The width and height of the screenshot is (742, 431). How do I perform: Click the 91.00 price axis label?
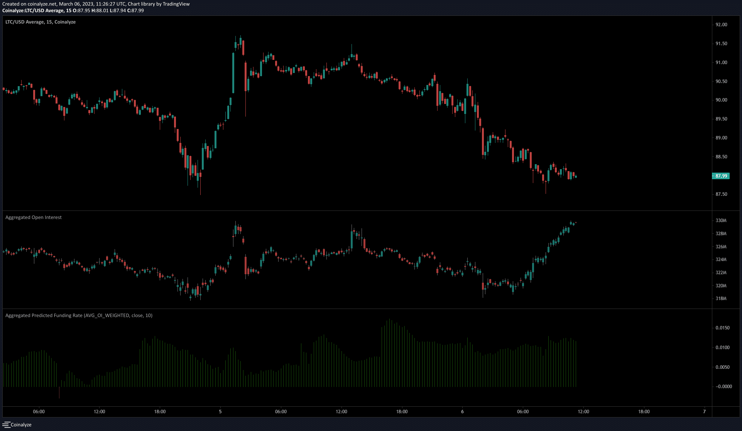tap(721, 63)
